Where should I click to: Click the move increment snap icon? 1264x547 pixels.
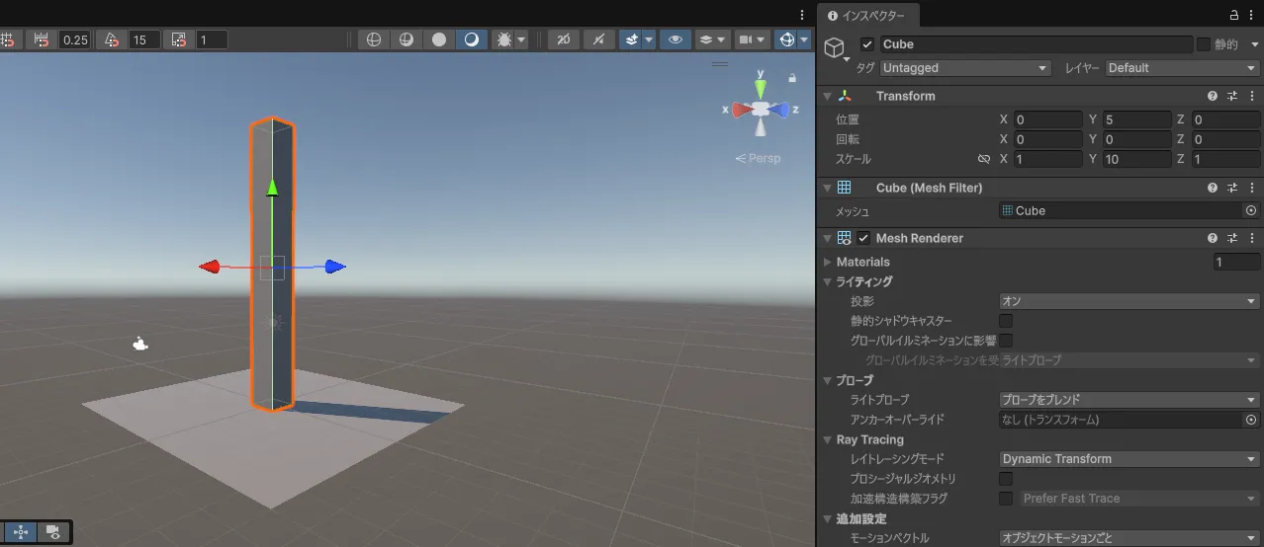point(42,39)
